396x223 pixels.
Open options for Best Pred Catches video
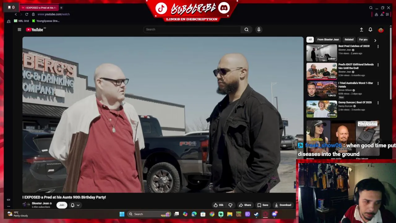(x=378, y=46)
